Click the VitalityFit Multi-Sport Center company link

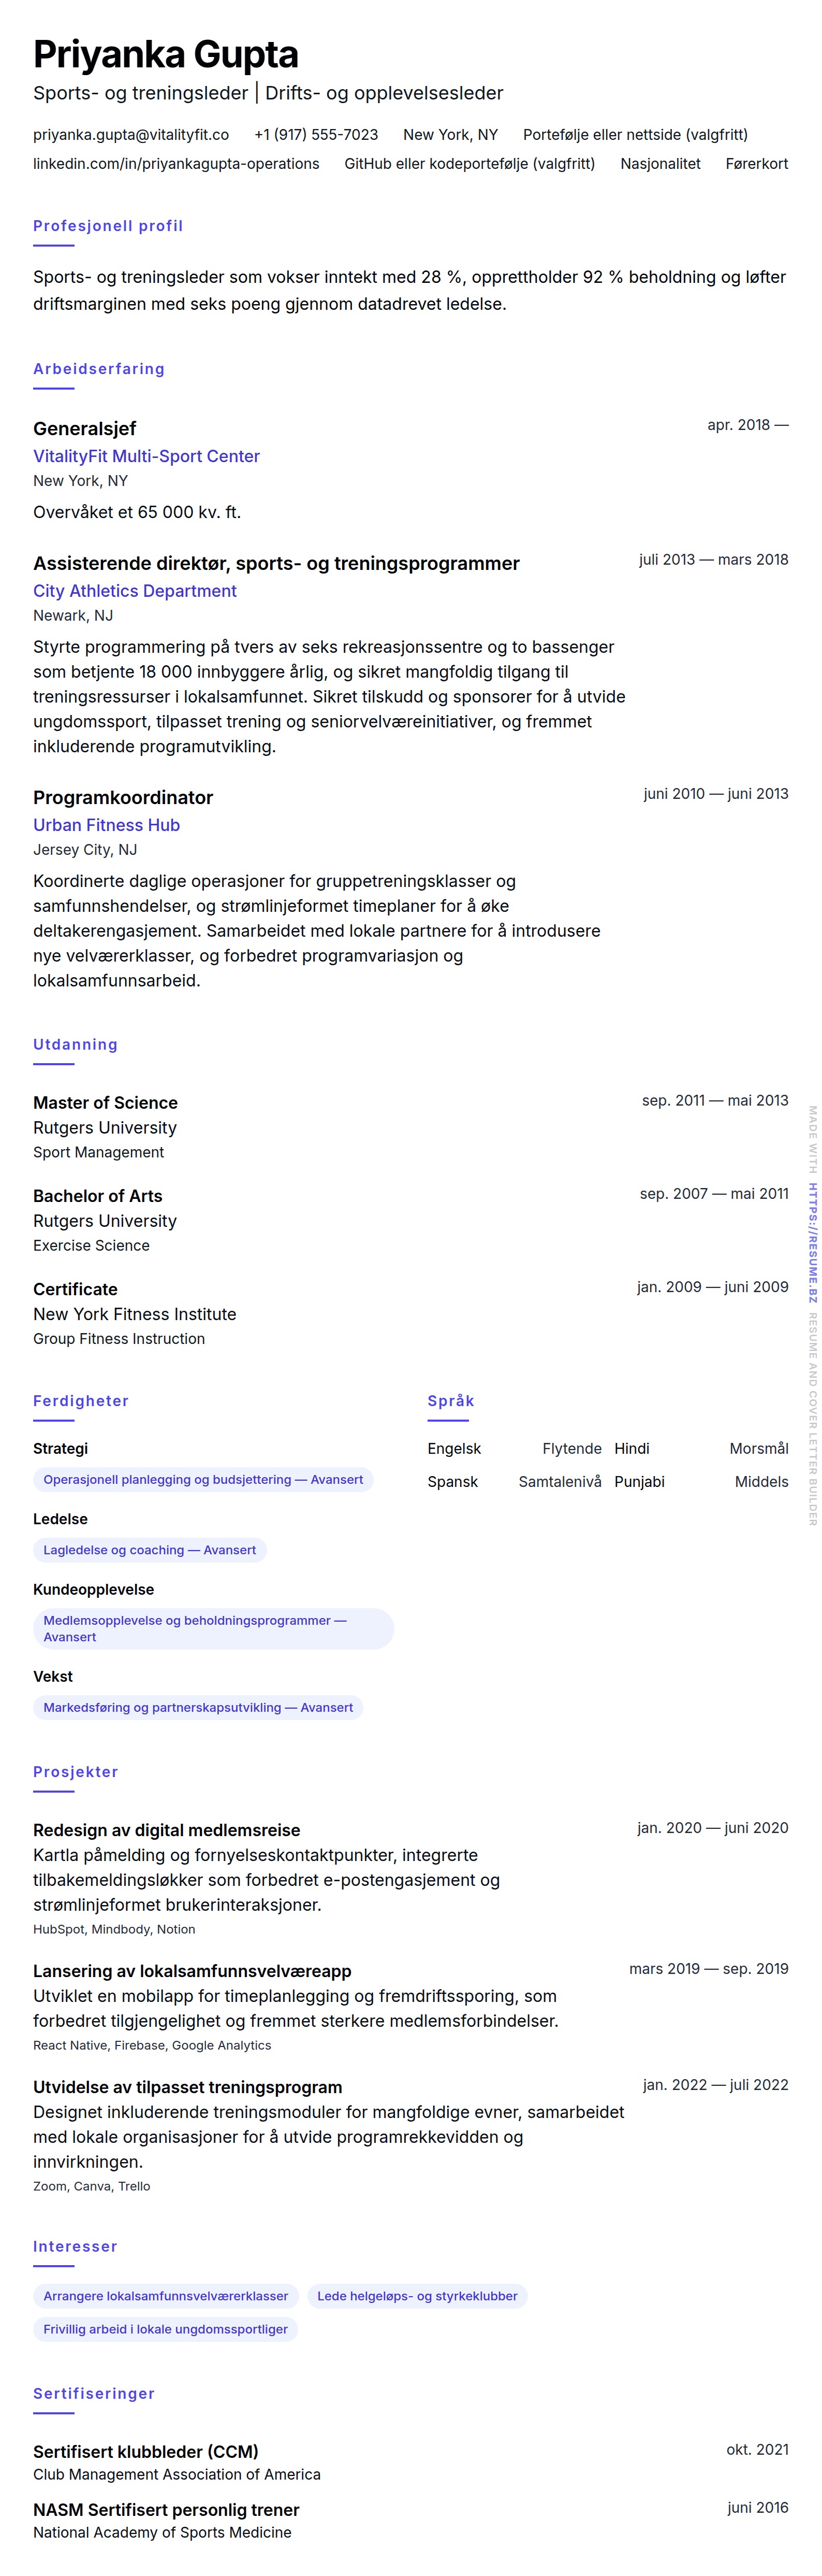pos(146,456)
